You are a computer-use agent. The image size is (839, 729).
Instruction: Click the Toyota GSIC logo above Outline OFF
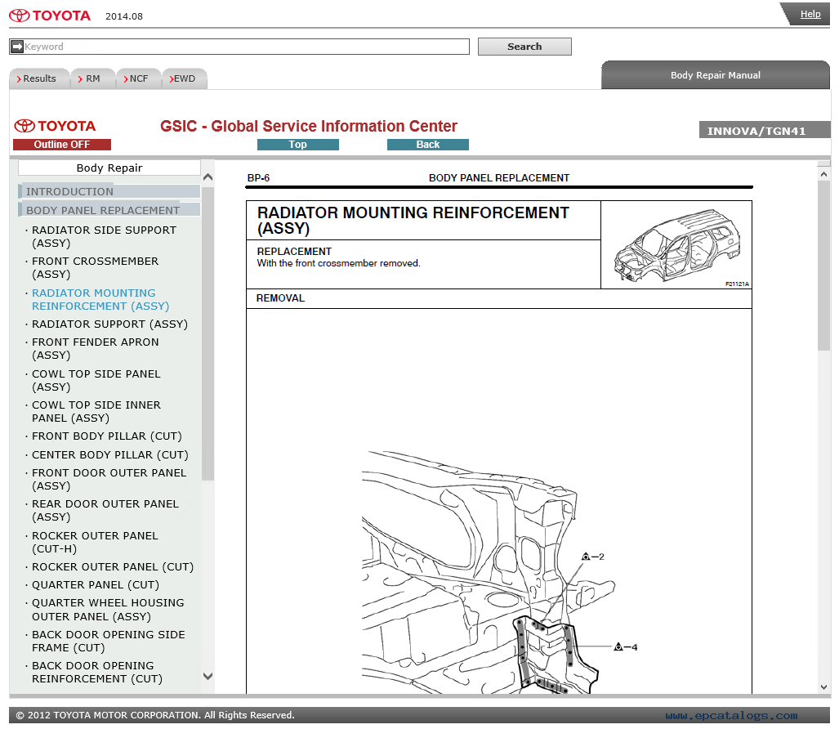point(55,126)
